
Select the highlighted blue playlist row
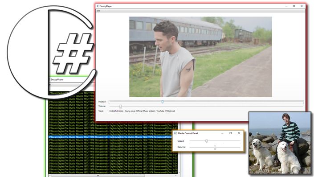click(110, 137)
